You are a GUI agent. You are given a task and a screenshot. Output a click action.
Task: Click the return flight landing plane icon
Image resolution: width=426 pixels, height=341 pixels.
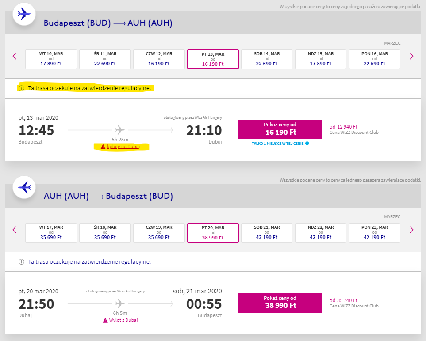point(24,187)
